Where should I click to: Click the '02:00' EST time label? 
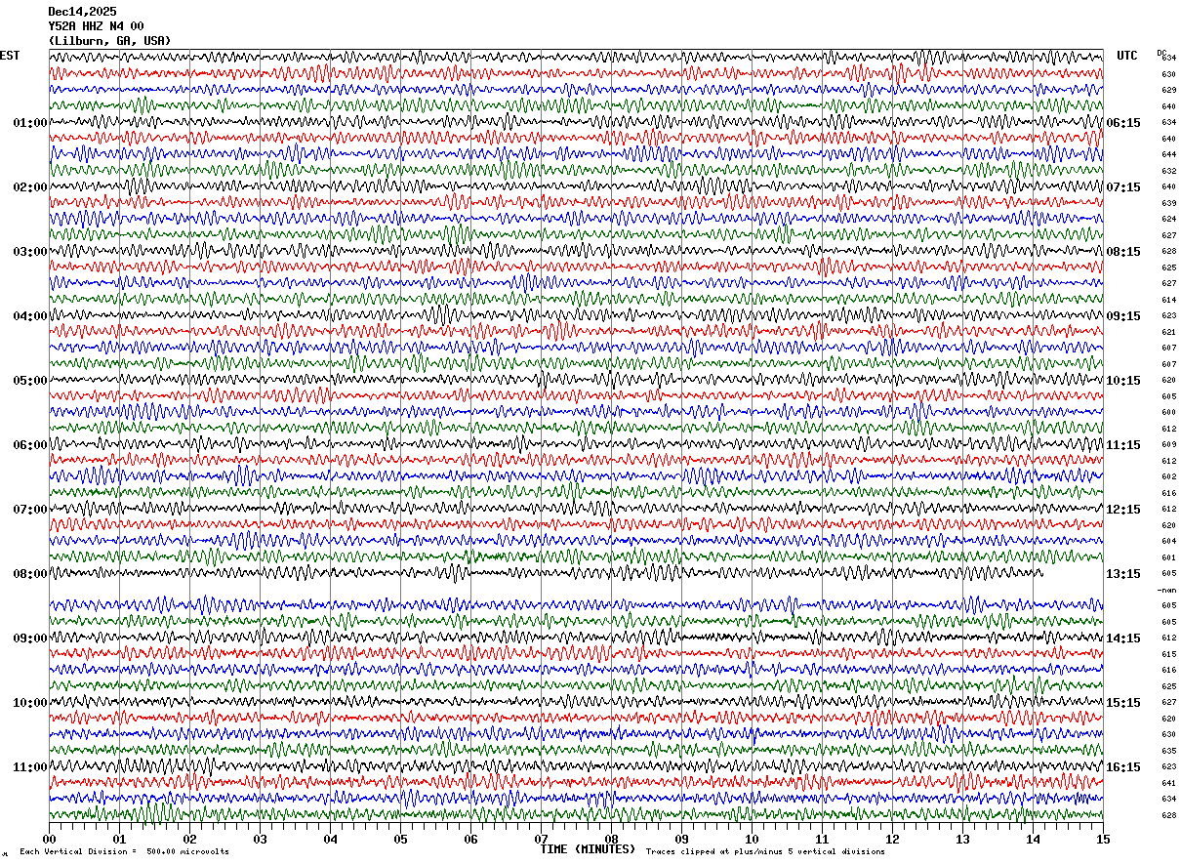click(30, 187)
